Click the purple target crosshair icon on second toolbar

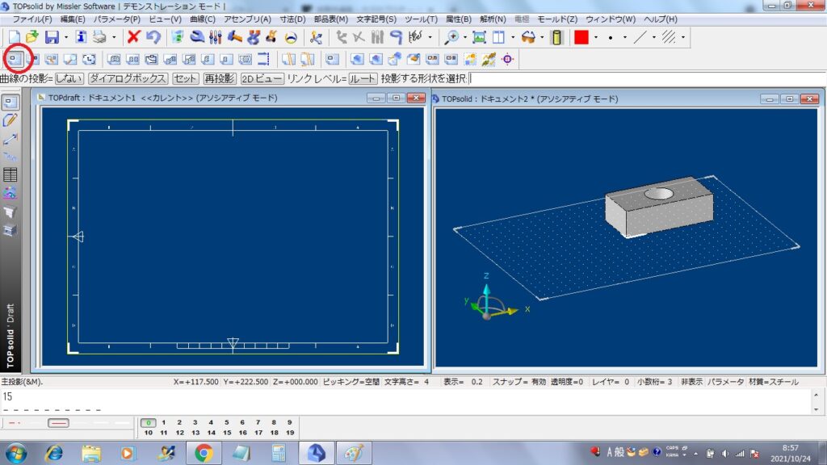[x=507, y=59]
